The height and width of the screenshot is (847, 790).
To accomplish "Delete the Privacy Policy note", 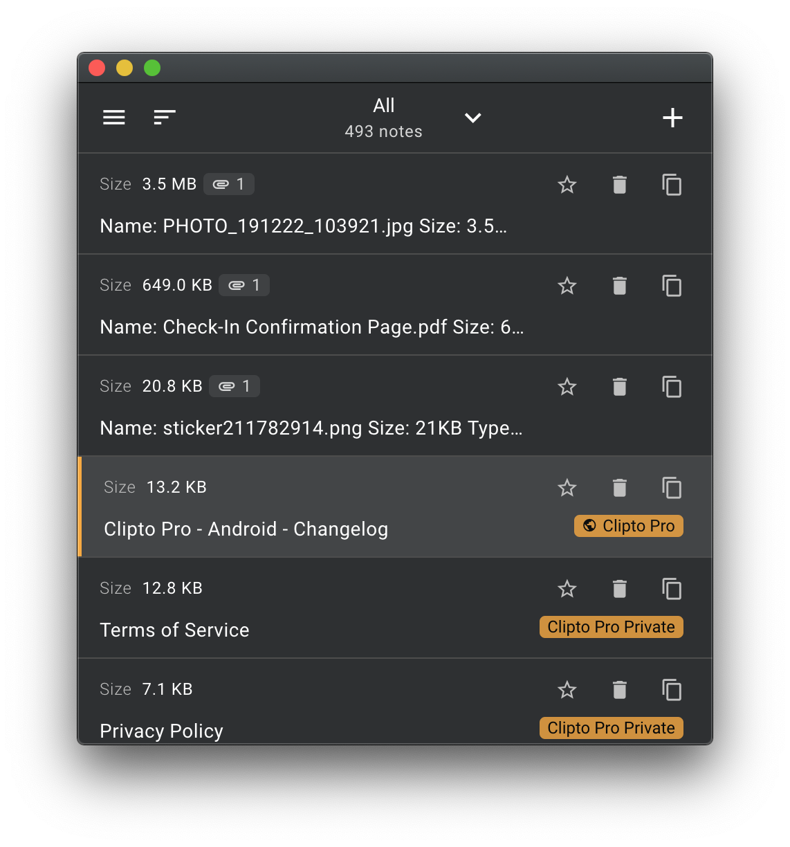I will coord(620,690).
